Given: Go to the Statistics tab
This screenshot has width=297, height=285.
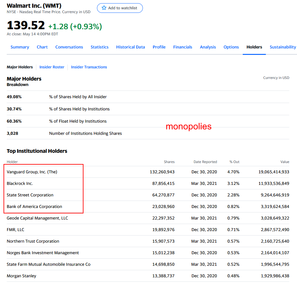Looking at the screenshot, I should pos(100,47).
